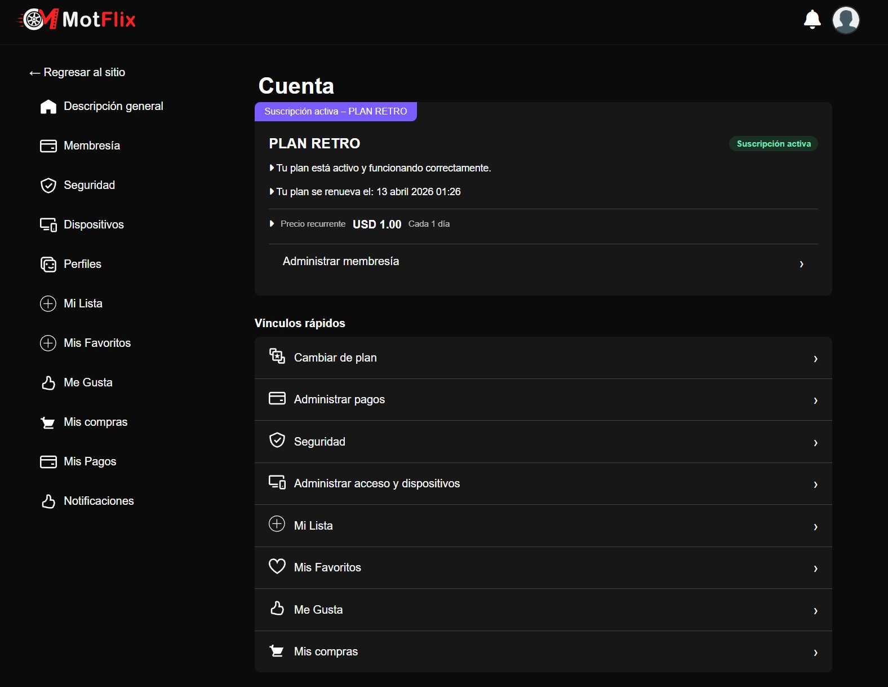Click the notifications bell icon
Viewport: 888px width, 687px height.
[x=812, y=20]
